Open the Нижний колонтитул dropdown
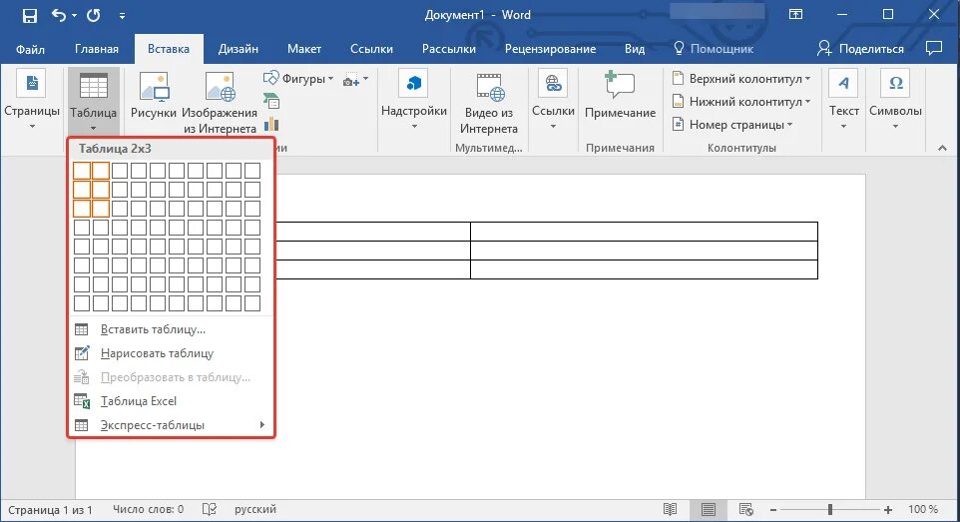Screen dimensions: 960x522 tap(740, 101)
